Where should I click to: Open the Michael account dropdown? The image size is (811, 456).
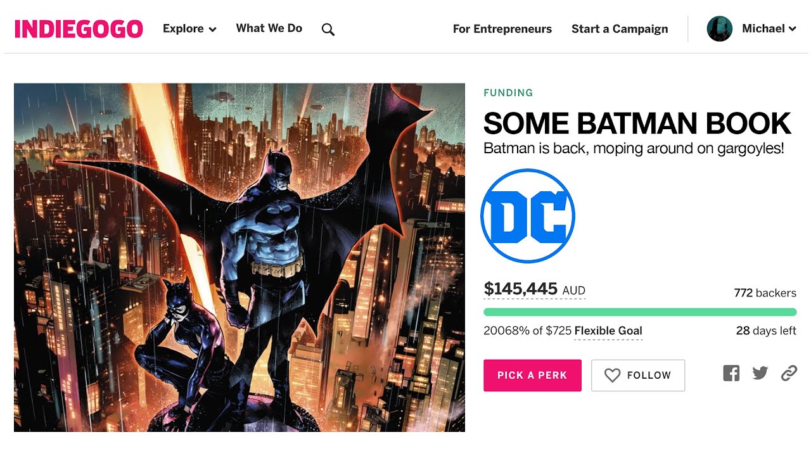pos(769,29)
